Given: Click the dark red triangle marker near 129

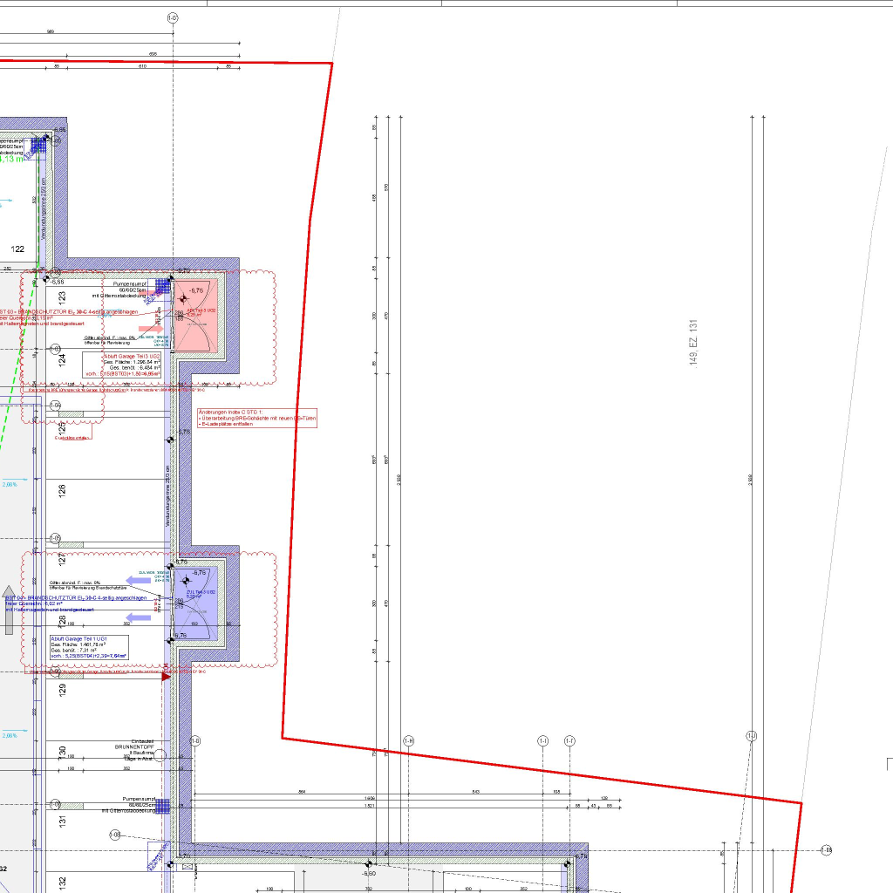Looking at the screenshot, I should pos(167,676).
